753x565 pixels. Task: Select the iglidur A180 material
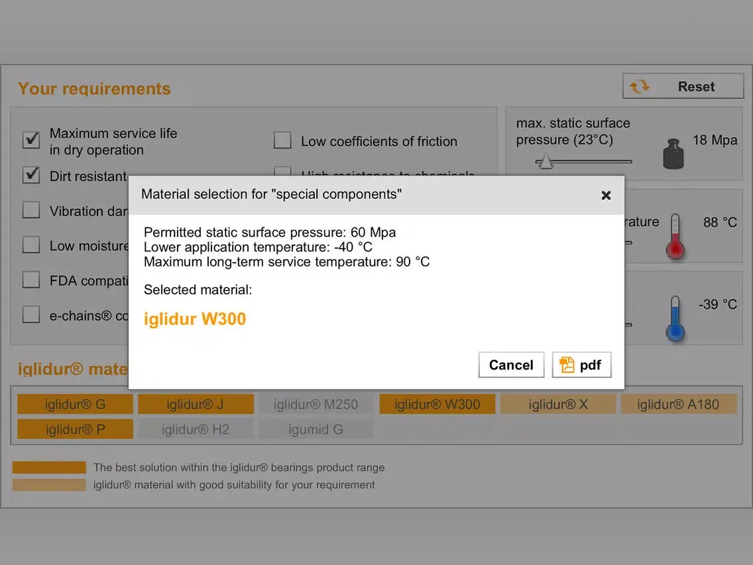(679, 405)
